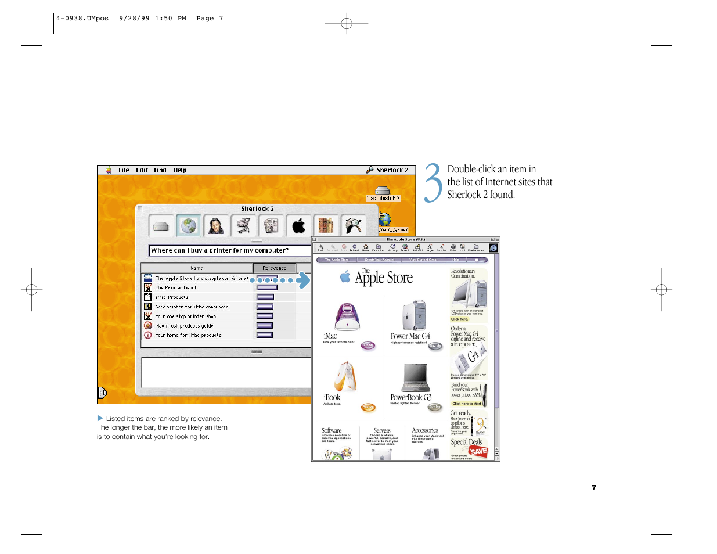
Task: Select 'iMac Products' result
Action: (171, 297)
